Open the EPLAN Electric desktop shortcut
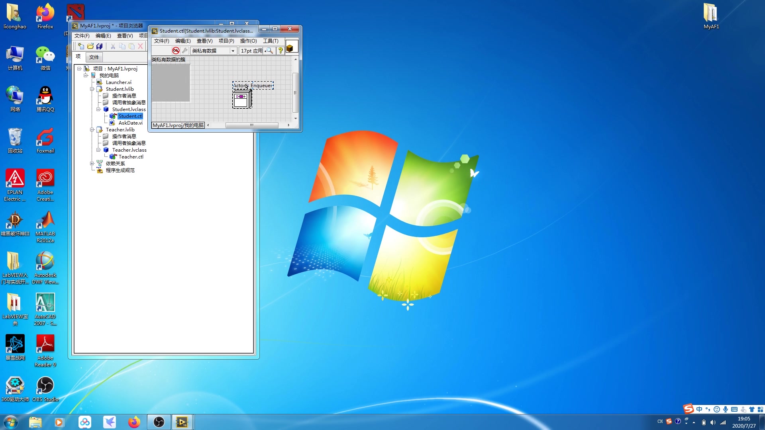Screen dimensions: 765x430 pos(15,185)
